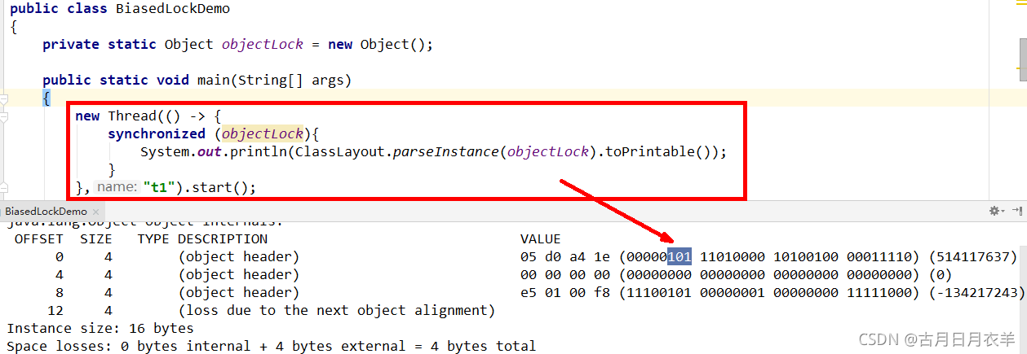Click the hex value "e5 01 00 f8"

pos(565,293)
